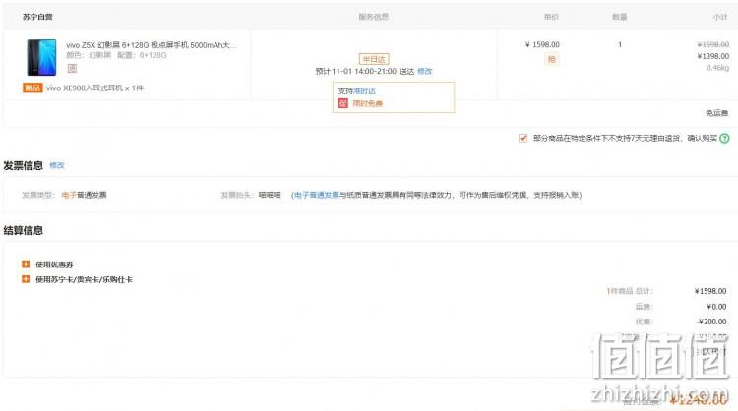Click the 电子普通发票 invoice type value
738x411 pixels.
(84, 195)
